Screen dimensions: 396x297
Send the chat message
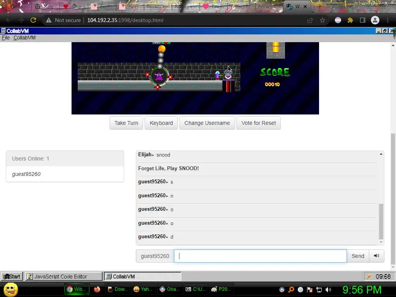point(358,256)
